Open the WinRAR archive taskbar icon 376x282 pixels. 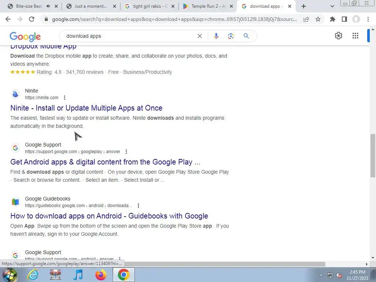pyautogui.click(x=55, y=275)
